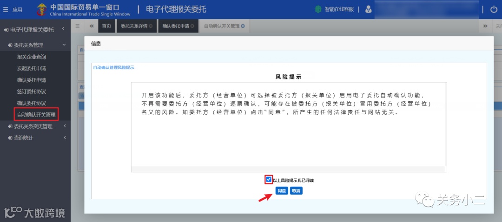
Task: Click the power logout icon
Action: click(x=494, y=9)
